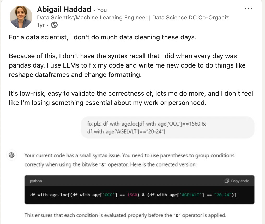Click the 'fix plz' prompt bubble
The height and width of the screenshot is (224, 265).
[167, 128]
